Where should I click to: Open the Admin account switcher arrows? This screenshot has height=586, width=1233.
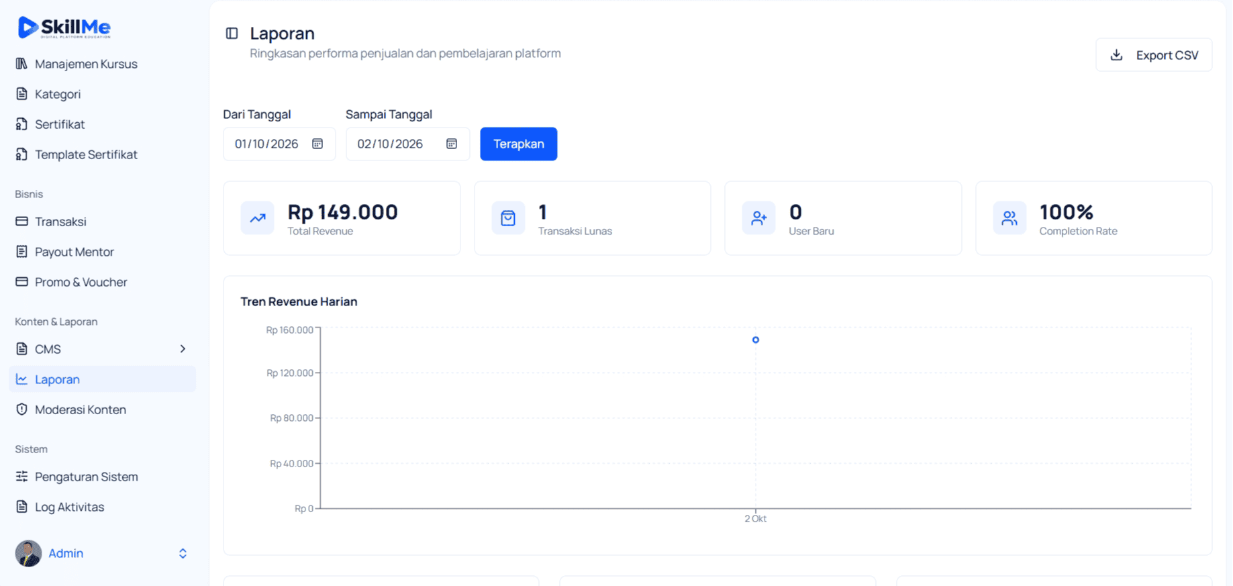[x=183, y=554]
